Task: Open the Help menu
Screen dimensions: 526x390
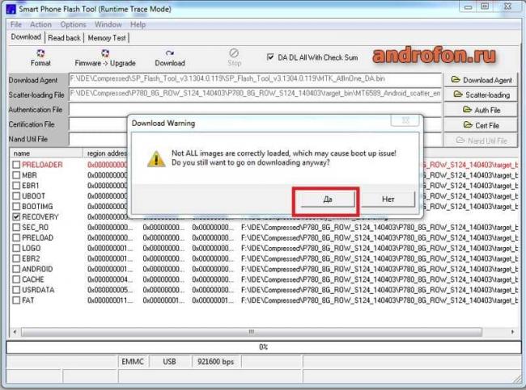Action: pos(138,24)
